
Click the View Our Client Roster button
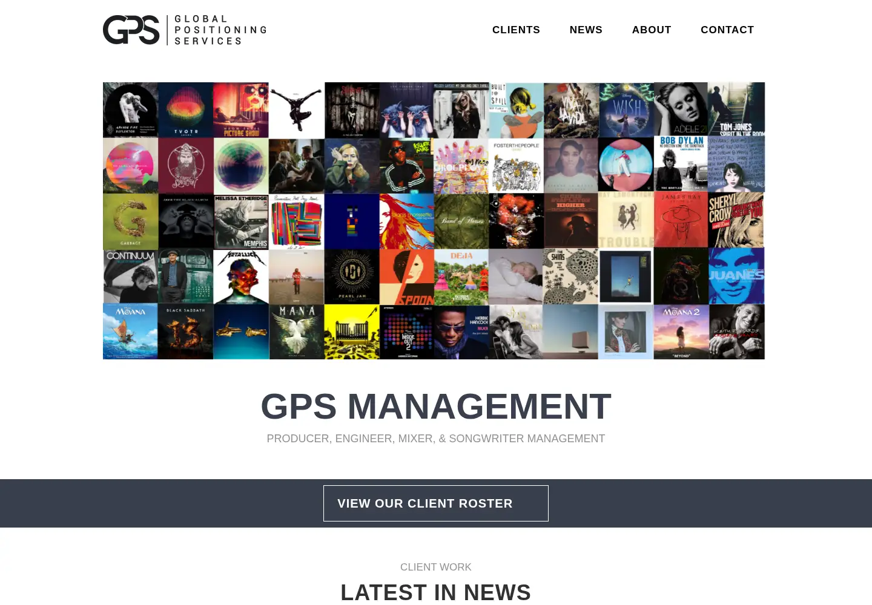point(436,503)
